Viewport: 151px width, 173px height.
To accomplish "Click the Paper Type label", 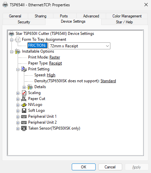I will click(38, 63).
